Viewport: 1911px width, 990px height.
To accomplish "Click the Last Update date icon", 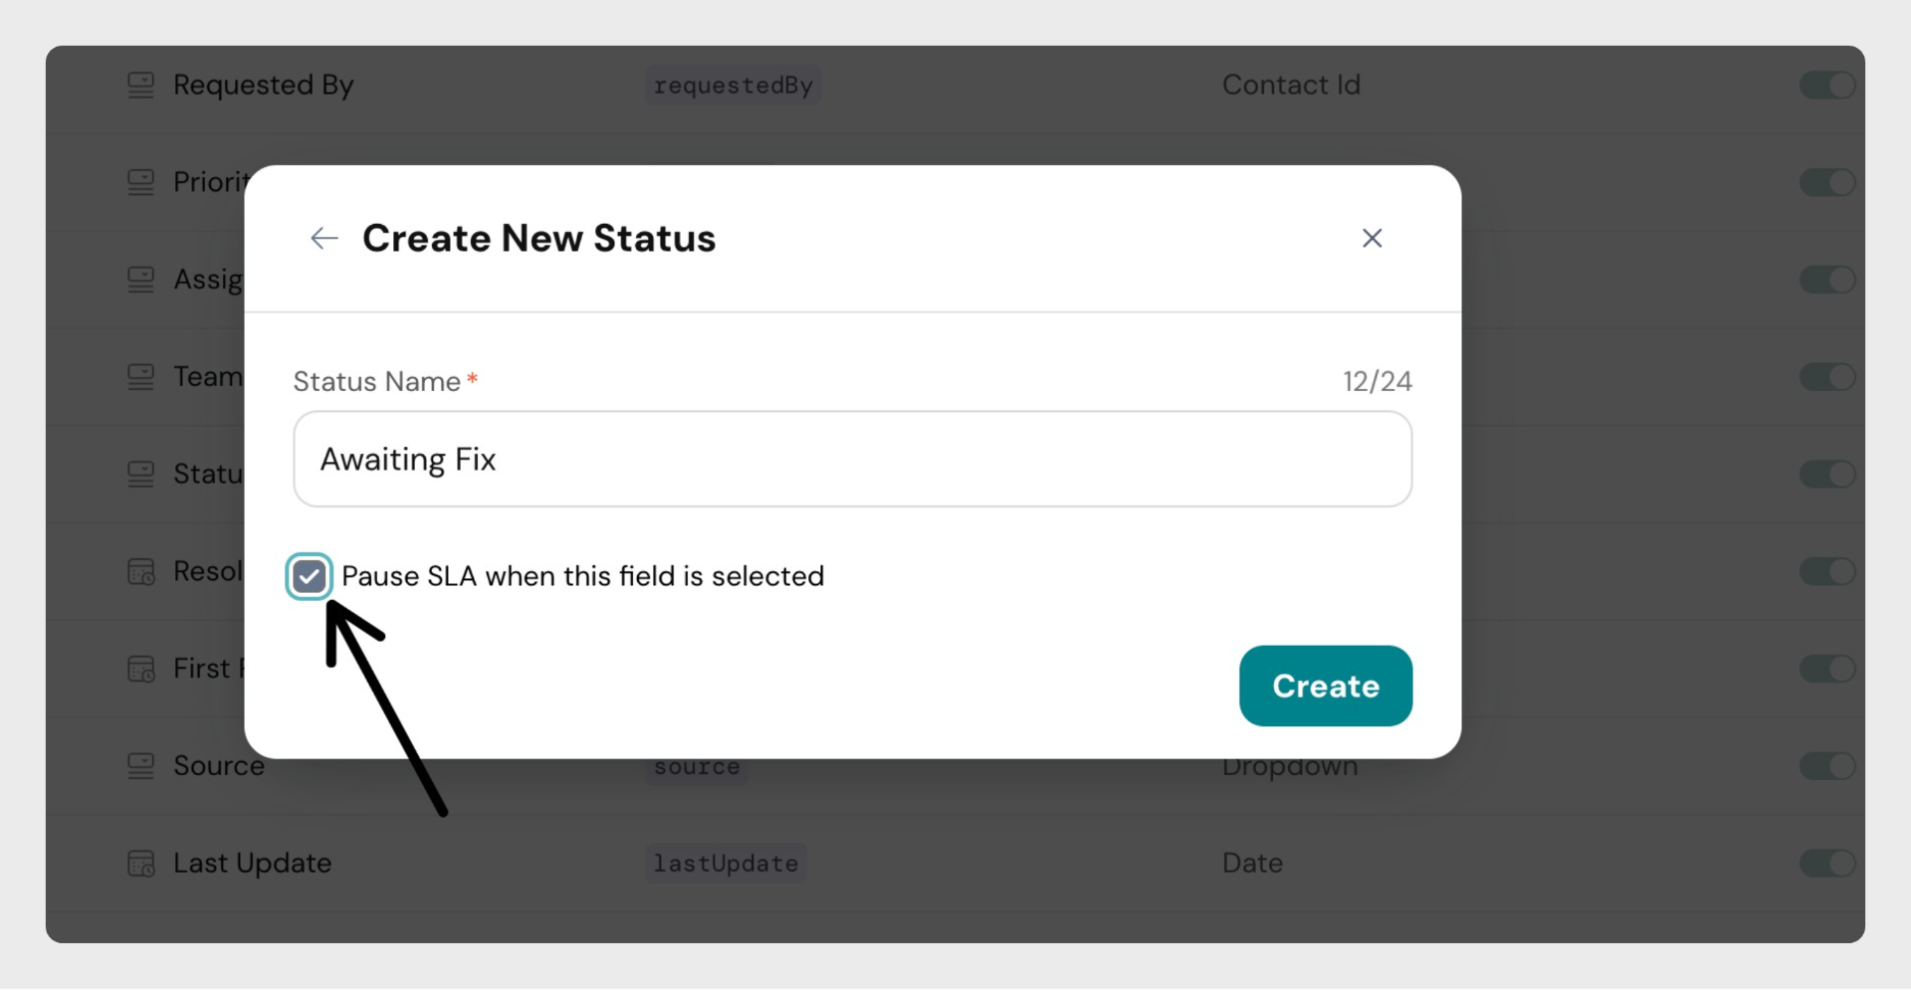I will click(x=141, y=864).
